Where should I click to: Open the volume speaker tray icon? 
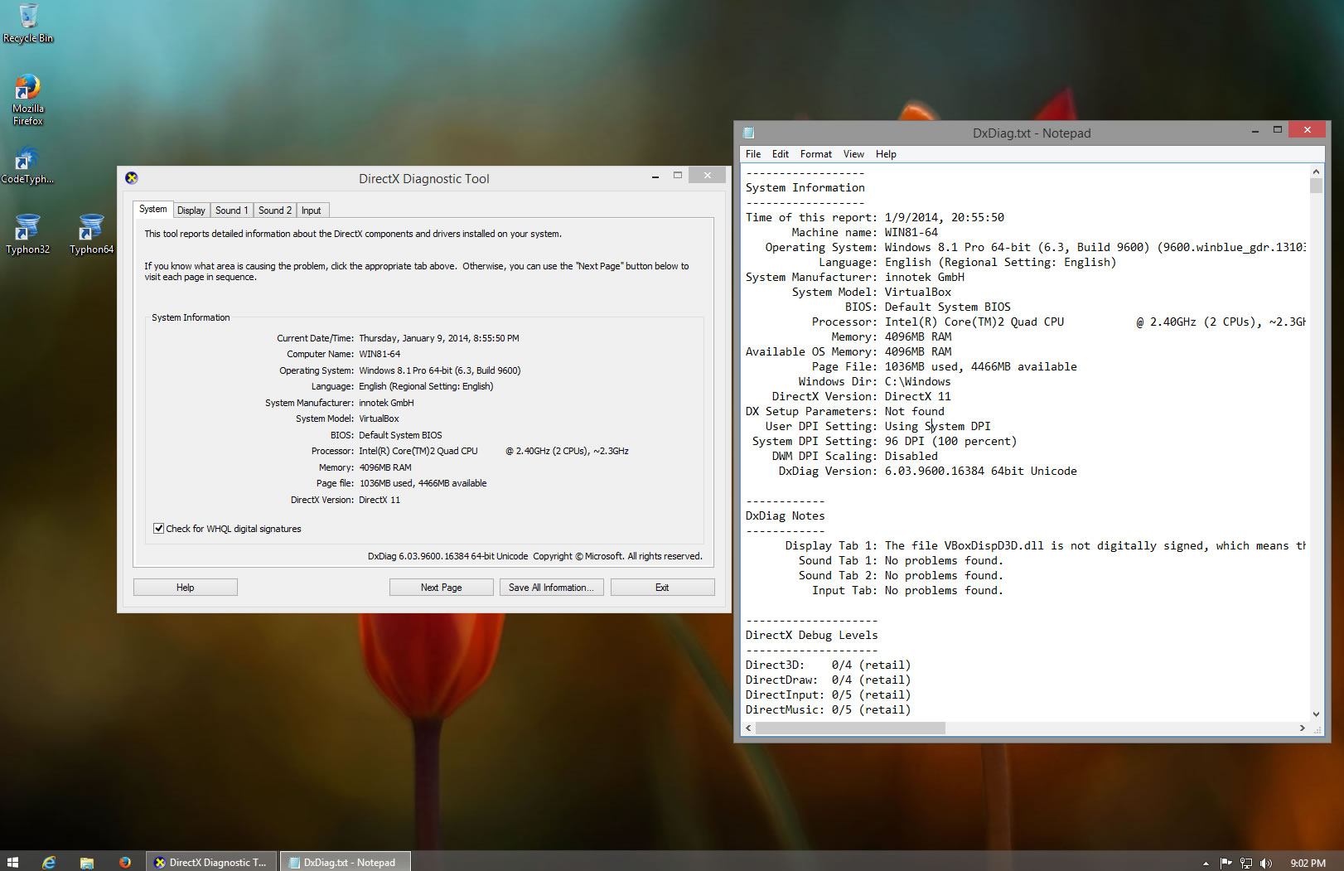point(1265,863)
